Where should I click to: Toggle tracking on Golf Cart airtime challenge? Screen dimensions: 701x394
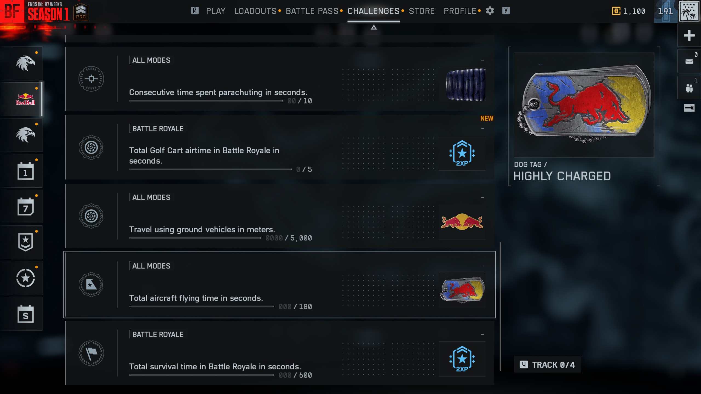click(x=482, y=129)
